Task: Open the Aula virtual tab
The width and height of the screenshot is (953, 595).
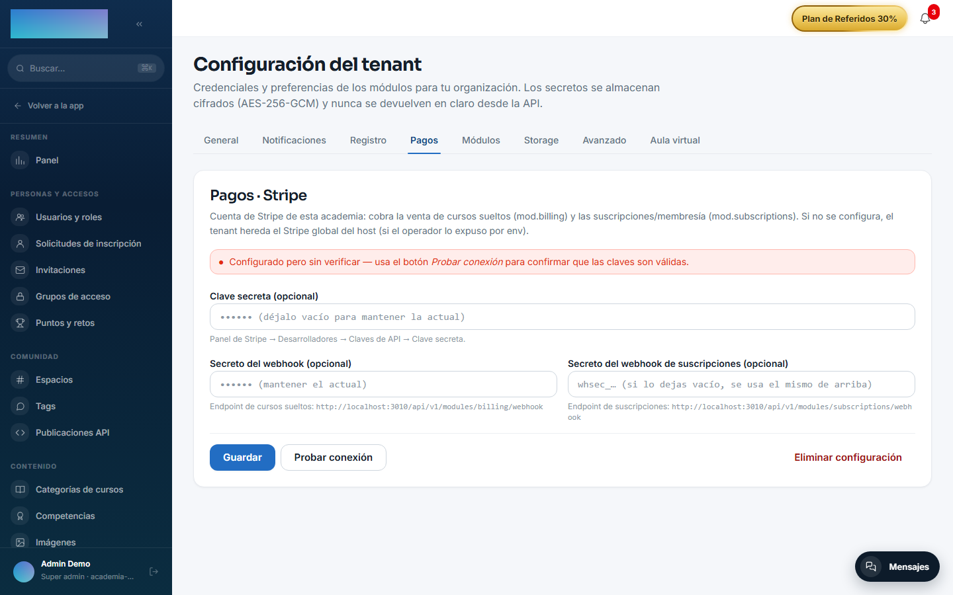Action: click(675, 140)
